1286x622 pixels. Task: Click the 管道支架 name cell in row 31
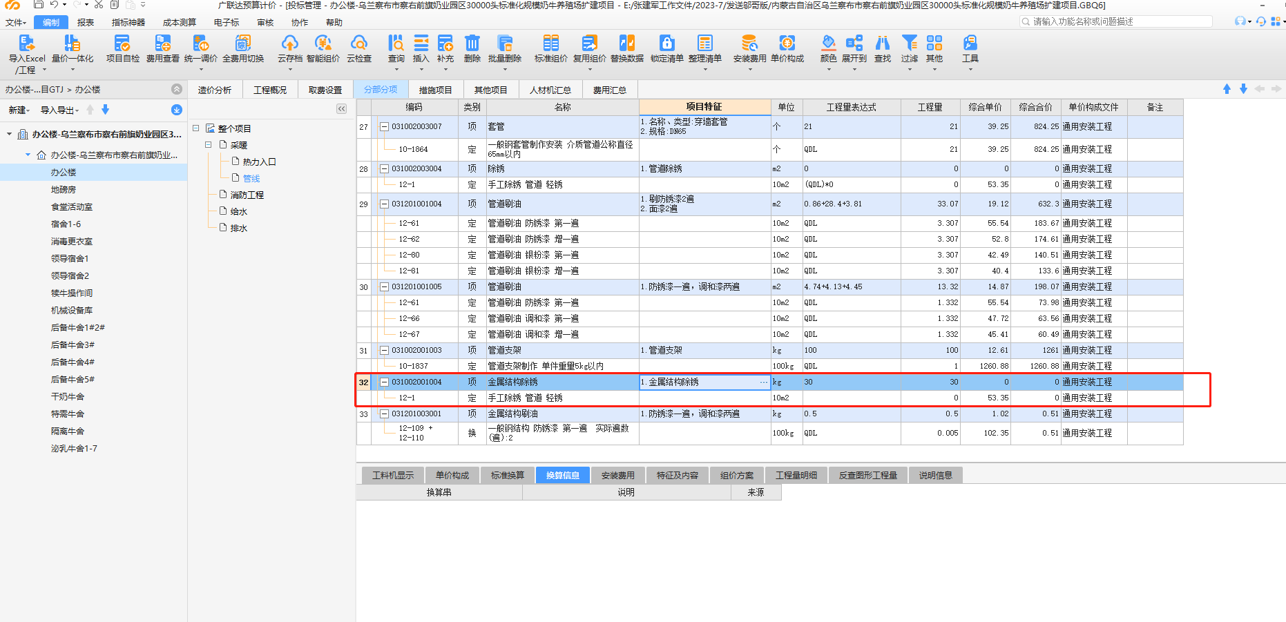pyautogui.click(x=563, y=350)
